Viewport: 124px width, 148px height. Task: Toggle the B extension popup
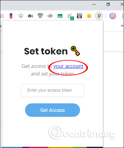pyautogui.click(x=99, y=16)
